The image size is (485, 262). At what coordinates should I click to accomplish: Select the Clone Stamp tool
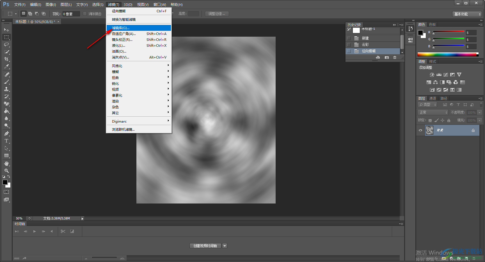[x=6, y=89]
